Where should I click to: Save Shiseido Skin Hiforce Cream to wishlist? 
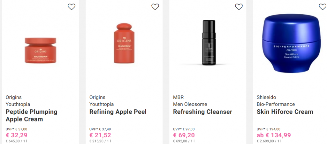click(322, 7)
